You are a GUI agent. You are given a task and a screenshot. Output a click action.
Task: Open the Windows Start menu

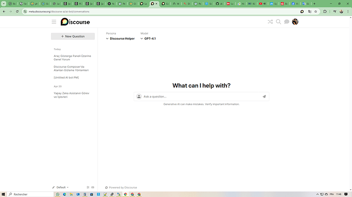click(3, 194)
